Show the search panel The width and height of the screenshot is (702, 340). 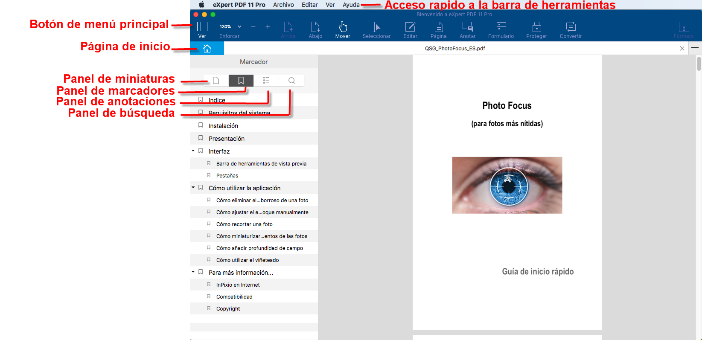[291, 81]
